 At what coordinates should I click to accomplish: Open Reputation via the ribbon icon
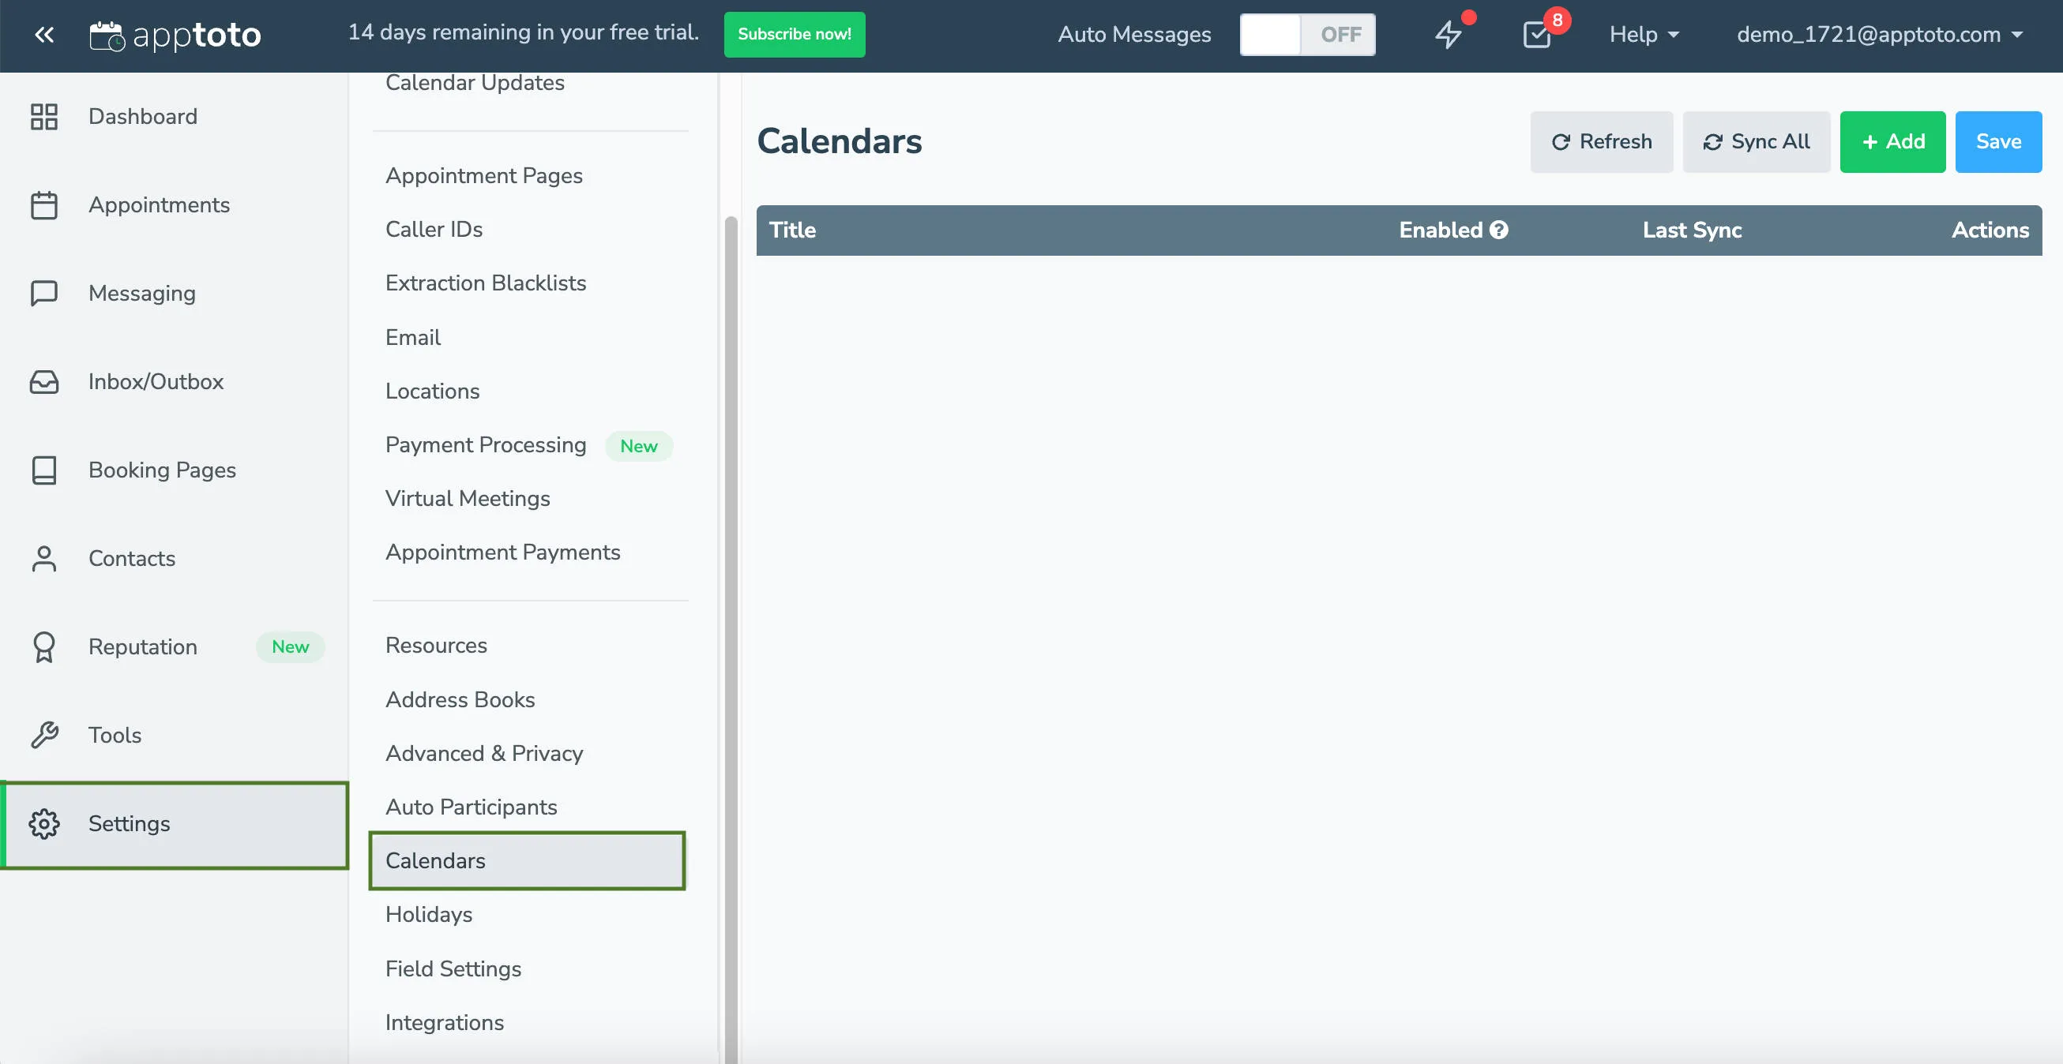pyautogui.click(x=44, y=647)
